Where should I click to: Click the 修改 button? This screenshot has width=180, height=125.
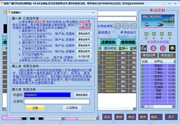point(131,117)
